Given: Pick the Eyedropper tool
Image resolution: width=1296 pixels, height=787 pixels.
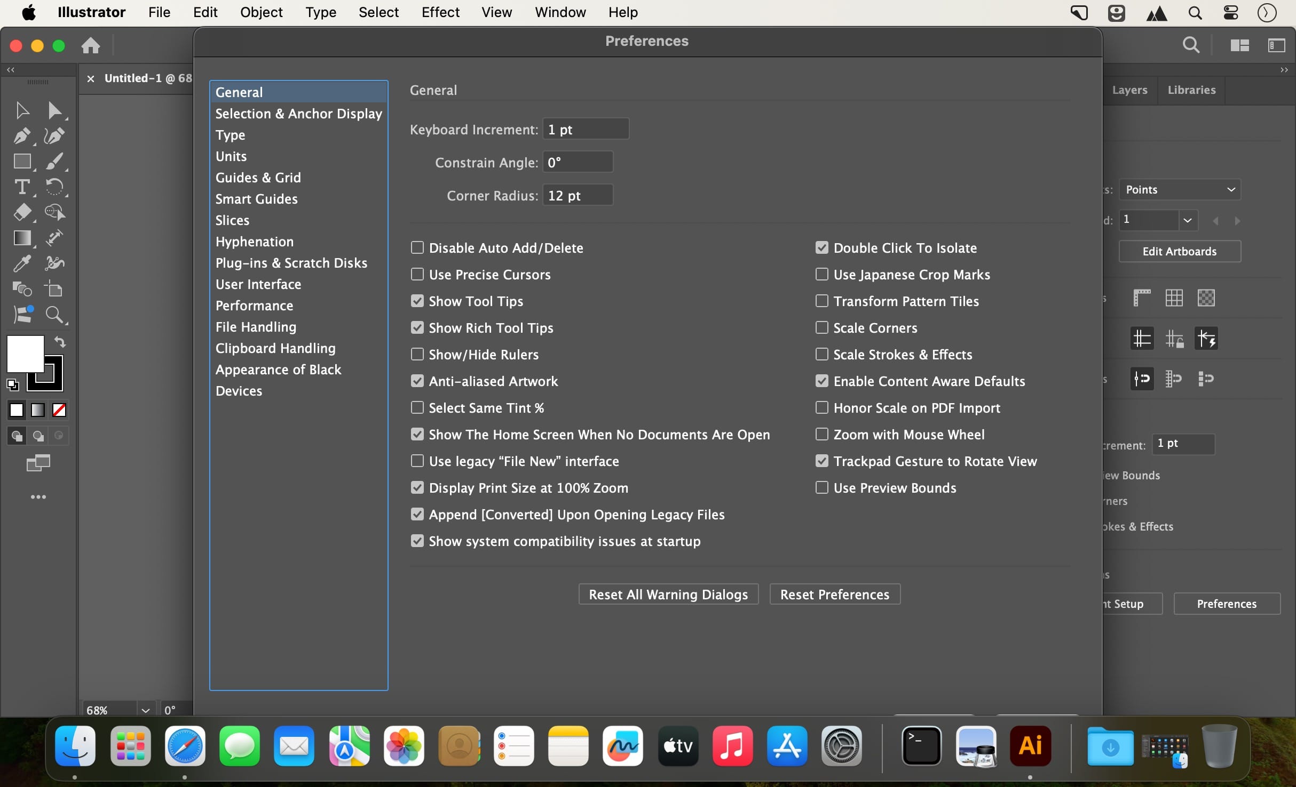Looking at the screenshot, I should (22, 263).
